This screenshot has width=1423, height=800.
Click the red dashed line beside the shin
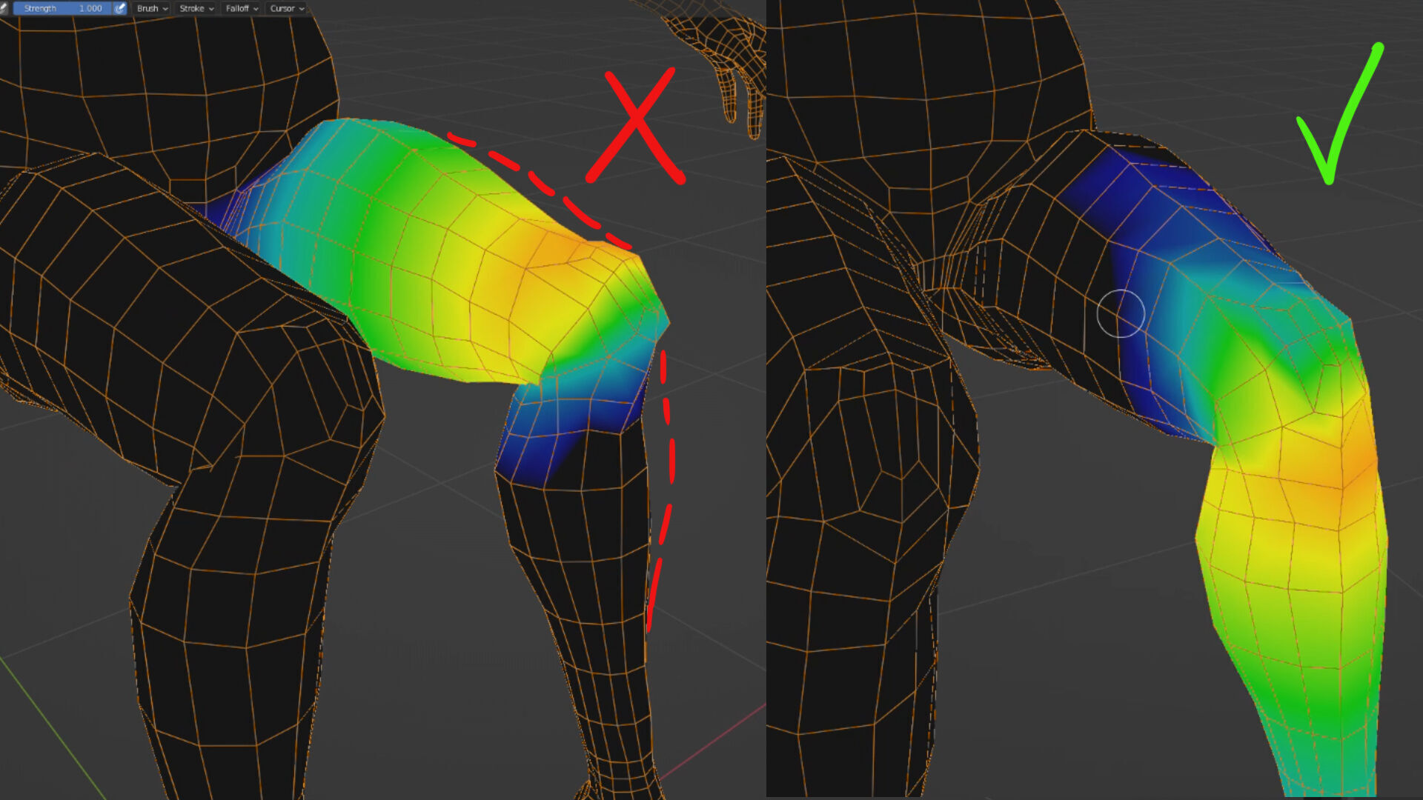click(x=671, y=459)
